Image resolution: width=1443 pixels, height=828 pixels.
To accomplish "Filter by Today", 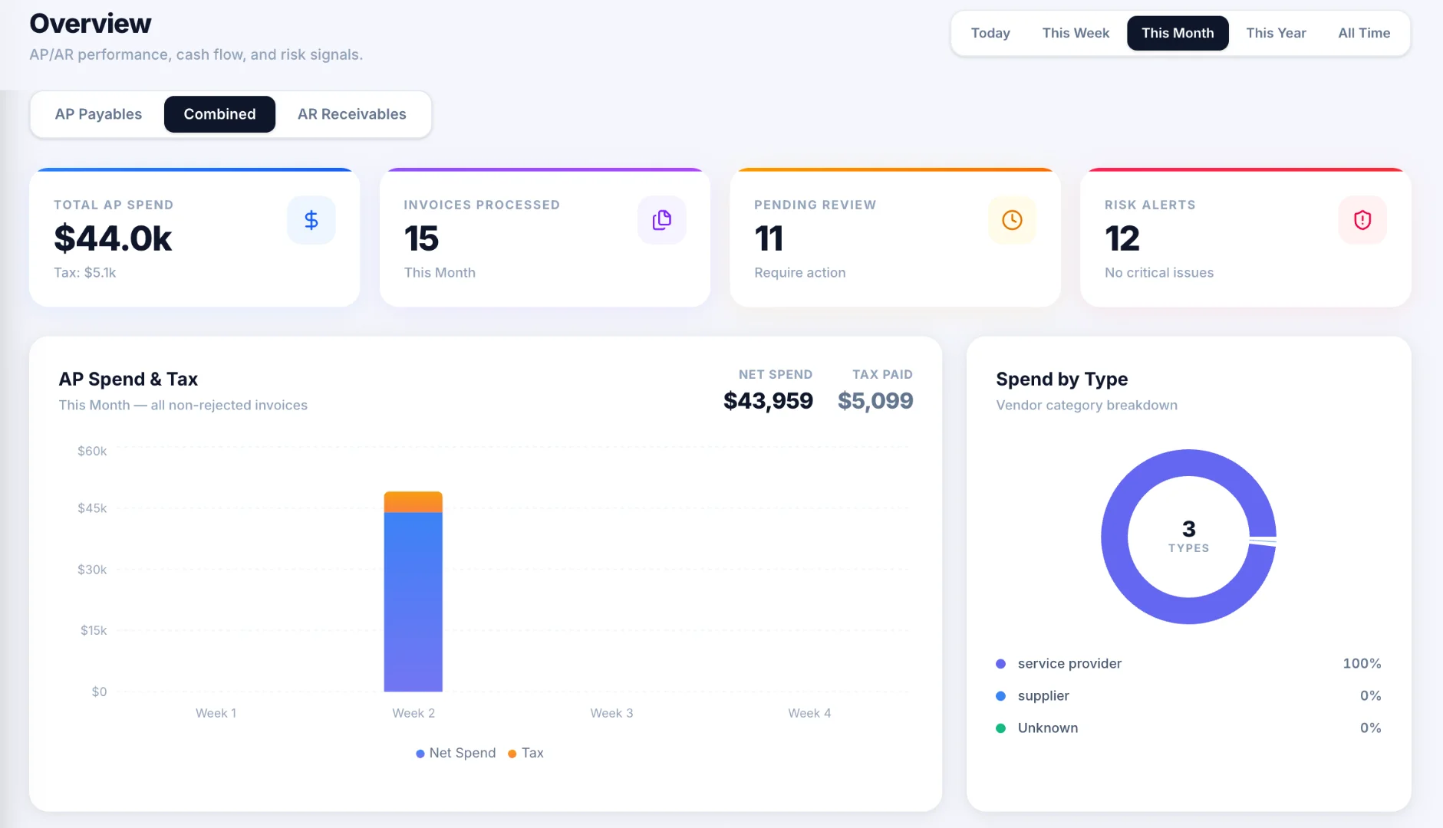I will [990, 33].
